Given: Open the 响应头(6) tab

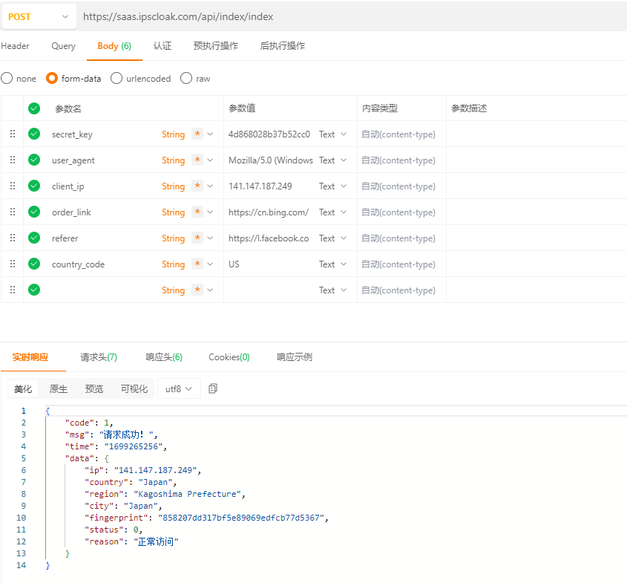Looking at the screenshot, I should pos(164,357).
